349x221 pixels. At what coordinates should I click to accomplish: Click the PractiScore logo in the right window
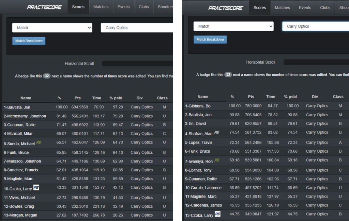point(225,8)
